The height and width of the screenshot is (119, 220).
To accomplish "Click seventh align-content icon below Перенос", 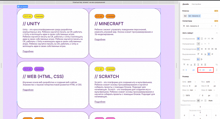I will 205,64.
